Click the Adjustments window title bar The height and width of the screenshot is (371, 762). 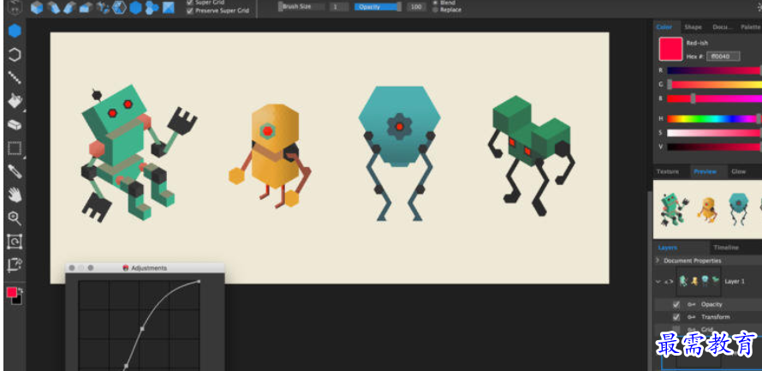(145, 268)
